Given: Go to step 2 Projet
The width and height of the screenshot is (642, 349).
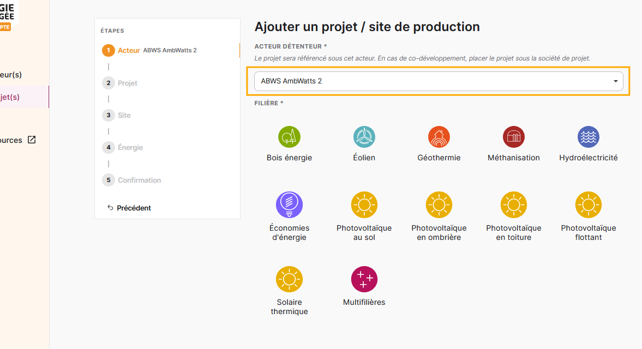Looking at the screenshot, I should pos(120,83).
